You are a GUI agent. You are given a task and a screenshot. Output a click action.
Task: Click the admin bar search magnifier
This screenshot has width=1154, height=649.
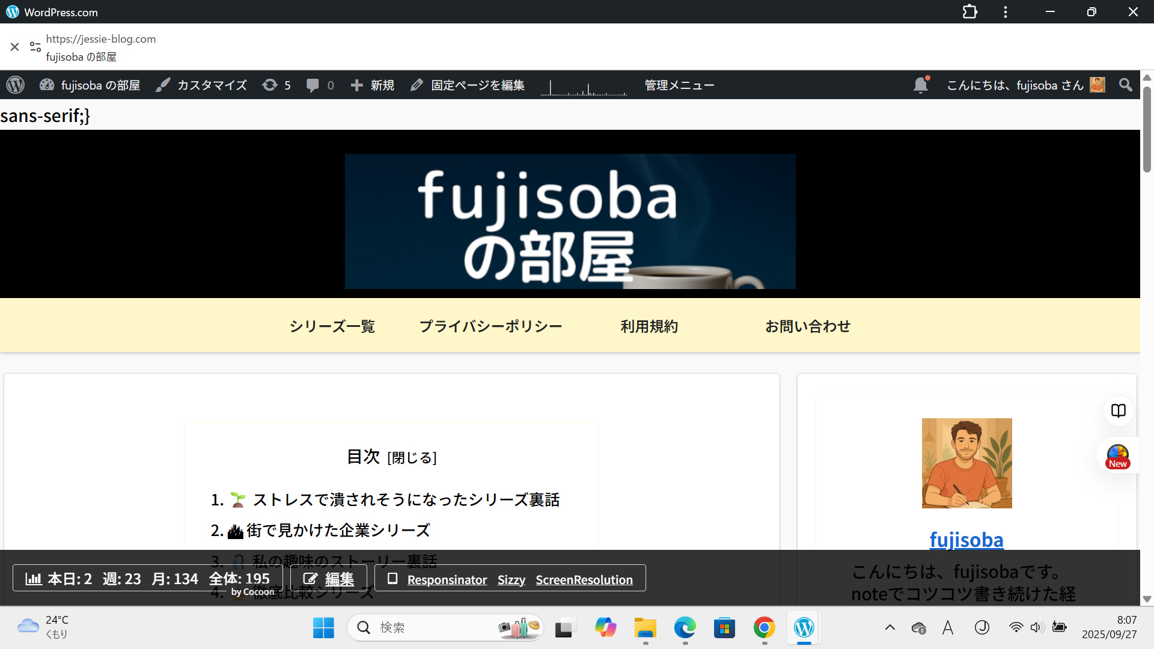click(x=1126, y=85)
